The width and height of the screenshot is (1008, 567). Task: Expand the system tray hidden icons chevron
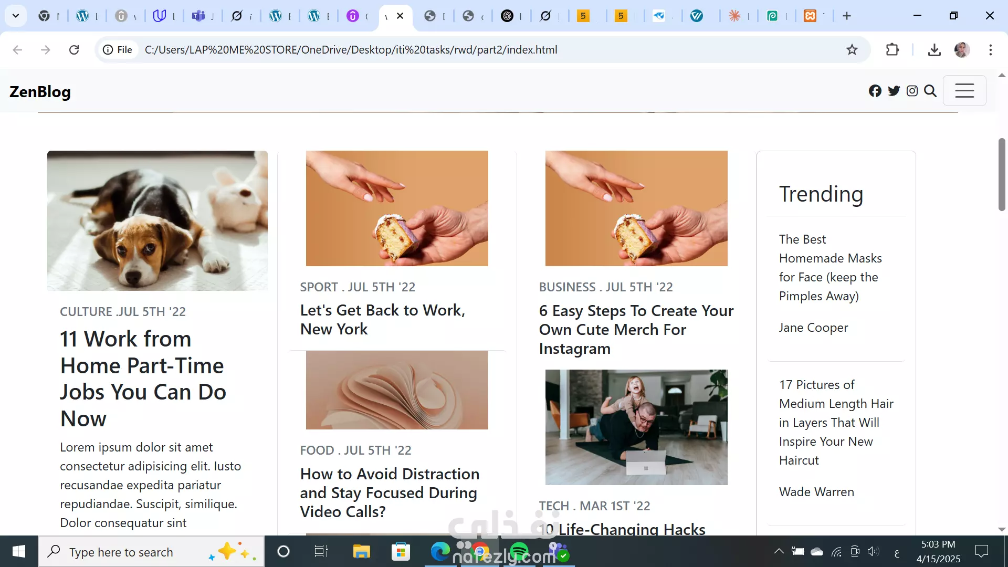coord(779,551)
